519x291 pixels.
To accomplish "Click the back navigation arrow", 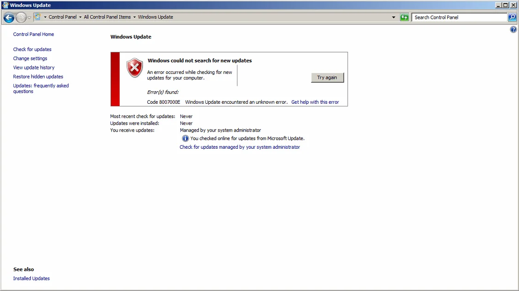I will click(x=9, y=17).
